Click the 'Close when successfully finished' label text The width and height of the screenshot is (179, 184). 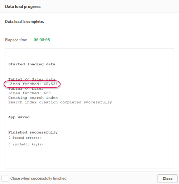(x=38, y=178)
